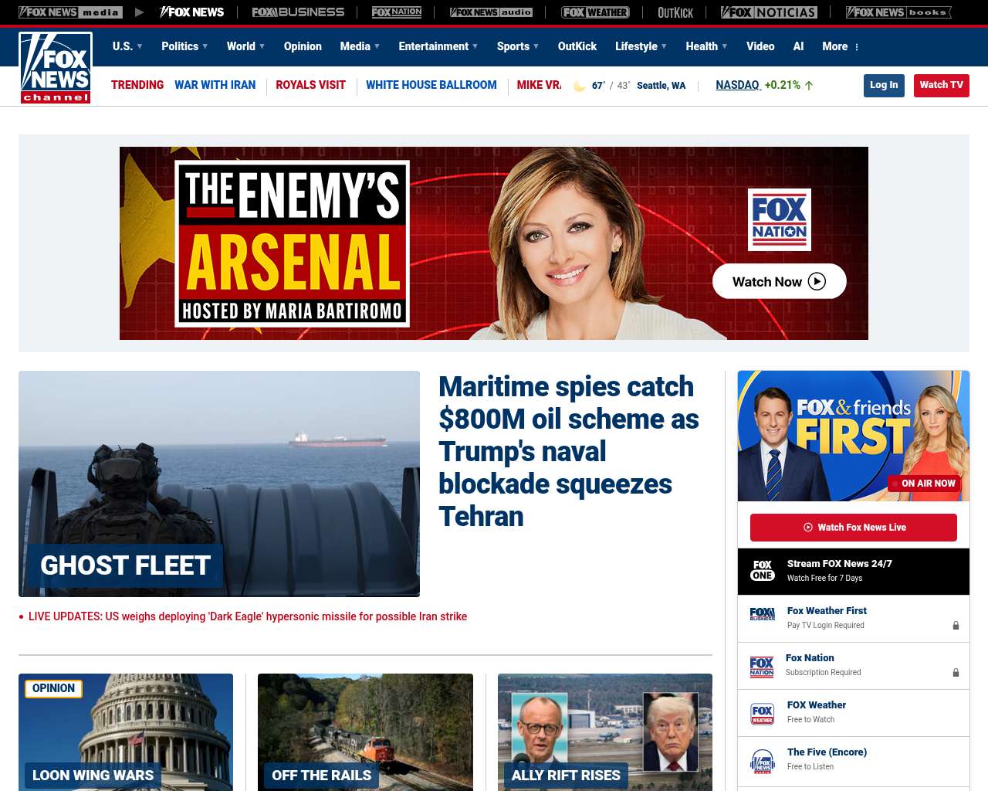Open the Fox Nation network logo in top bar
The image size is (988, 791).
[397, 12]
